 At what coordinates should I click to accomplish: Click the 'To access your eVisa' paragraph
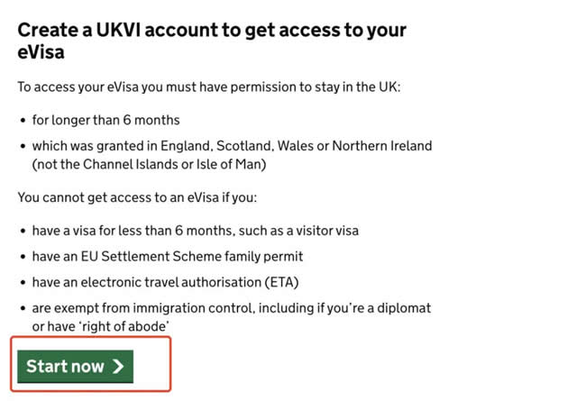(209, 87)
